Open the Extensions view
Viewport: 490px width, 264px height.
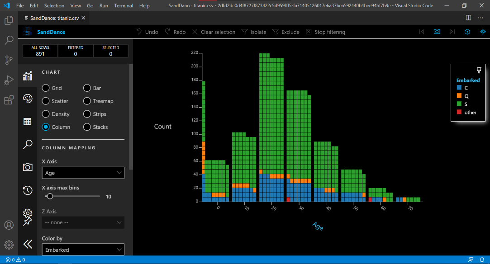click(9, 100)
